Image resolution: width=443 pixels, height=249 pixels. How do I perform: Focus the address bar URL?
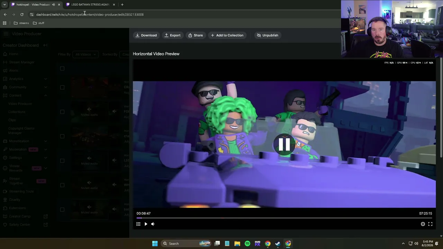90,15
